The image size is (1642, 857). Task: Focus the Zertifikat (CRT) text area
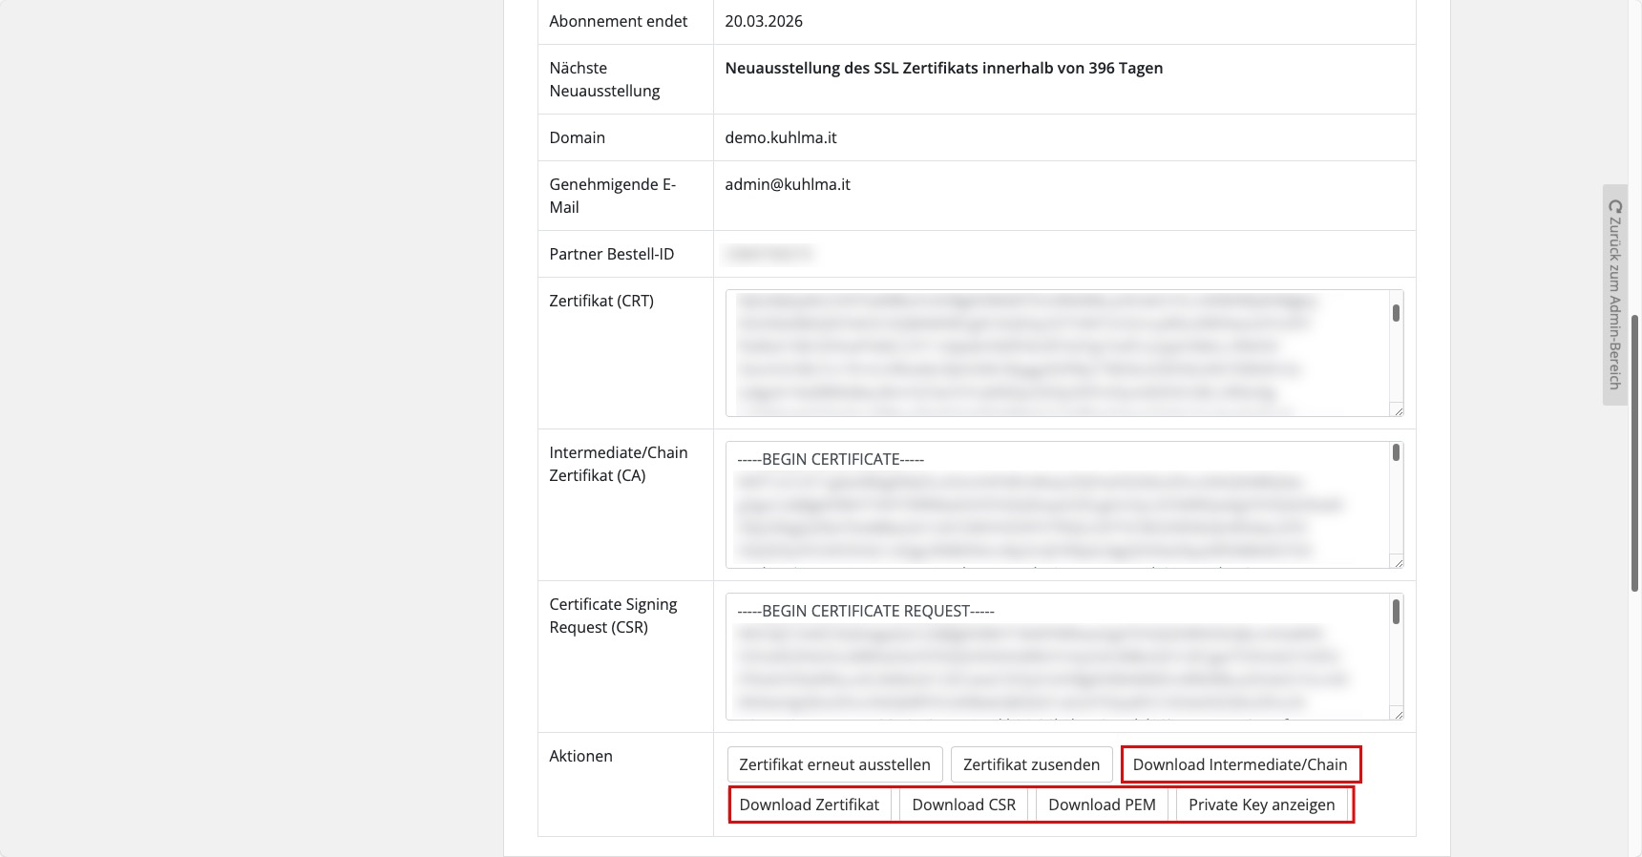click(x=1064, y=353)
